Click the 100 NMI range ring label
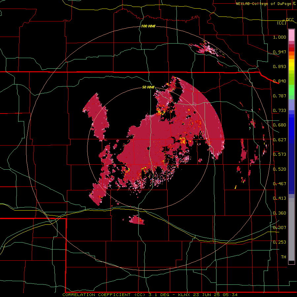Viewport: 297px width, 297px height. pos(148,26)
